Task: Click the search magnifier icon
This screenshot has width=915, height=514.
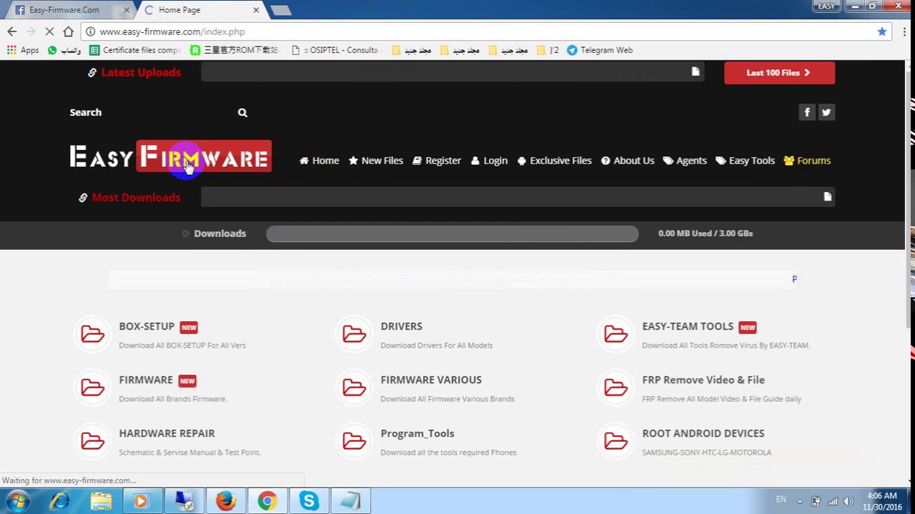Action: pyautogui.click(x=242, y=112)
